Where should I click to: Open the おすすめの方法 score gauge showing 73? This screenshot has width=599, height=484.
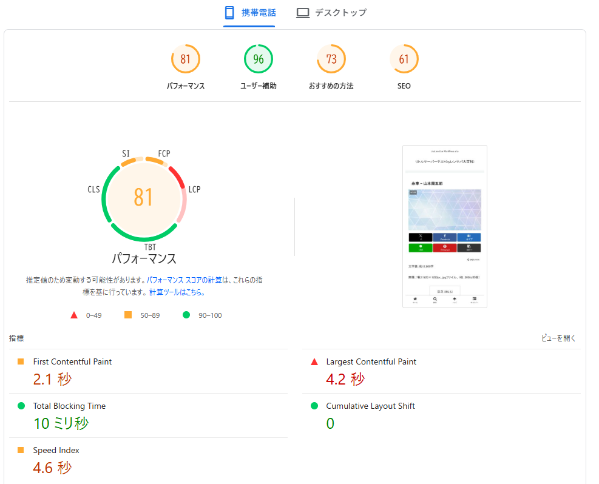click(331, 59)
